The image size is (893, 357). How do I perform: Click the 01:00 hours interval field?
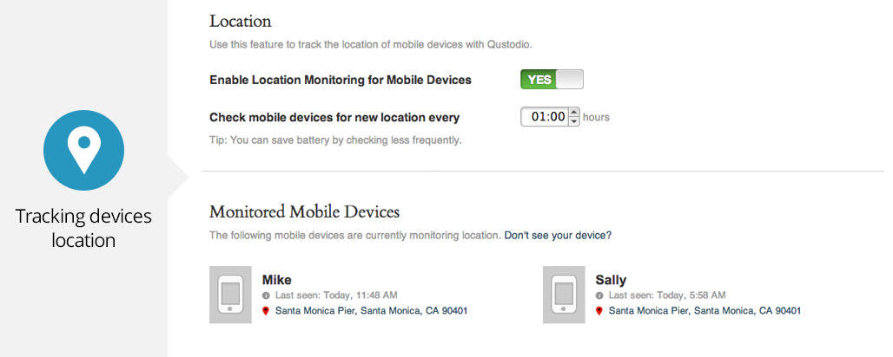(546, 117)
